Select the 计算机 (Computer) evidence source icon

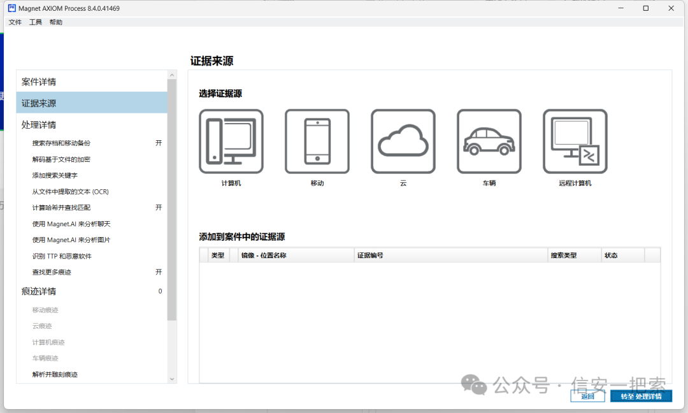point(231,141)
